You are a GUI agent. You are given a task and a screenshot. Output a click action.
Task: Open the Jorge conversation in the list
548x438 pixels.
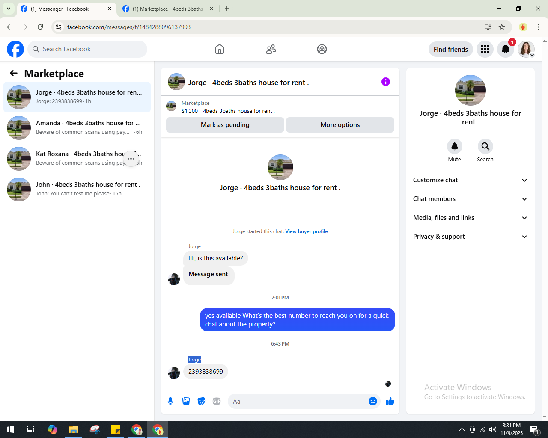[x=77, y=97]
